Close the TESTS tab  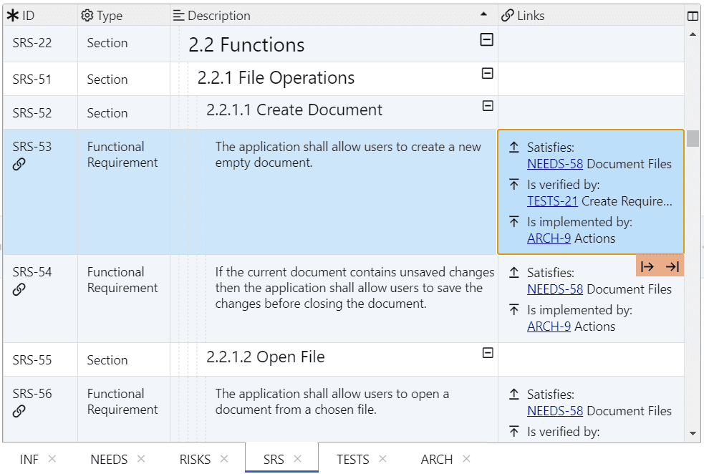[382, 459]
